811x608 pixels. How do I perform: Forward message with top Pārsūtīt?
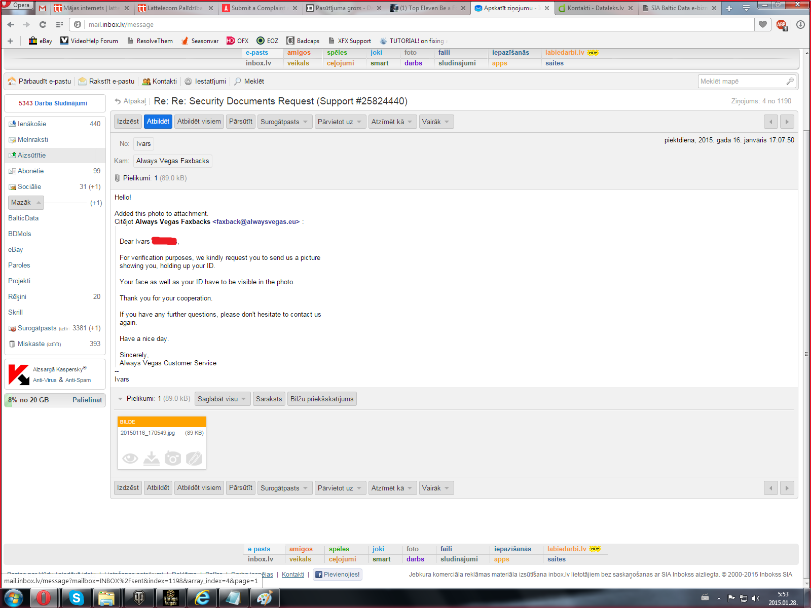tap(241, 122)
